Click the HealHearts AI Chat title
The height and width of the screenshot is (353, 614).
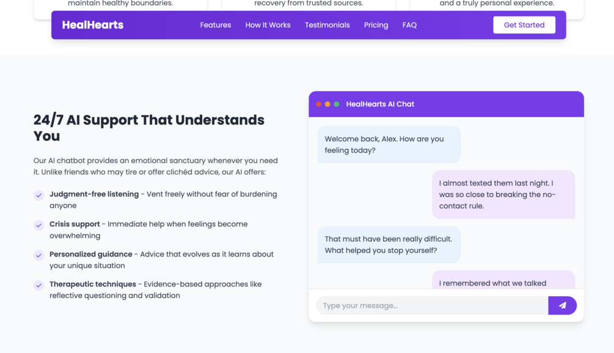(x=380, y=104)
